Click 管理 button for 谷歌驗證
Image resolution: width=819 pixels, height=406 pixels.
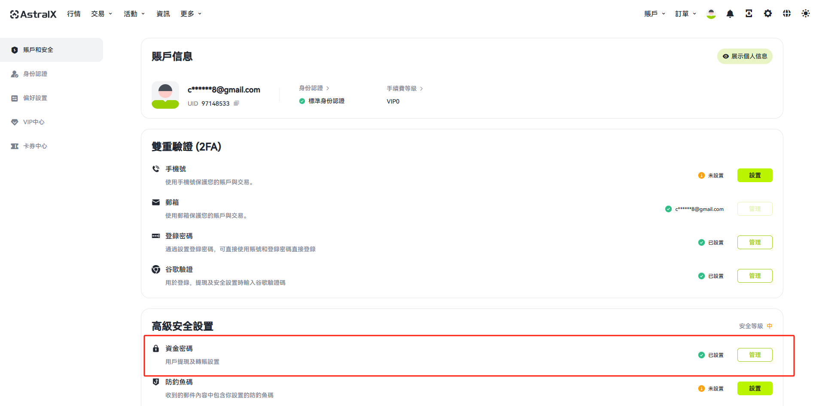755,276
